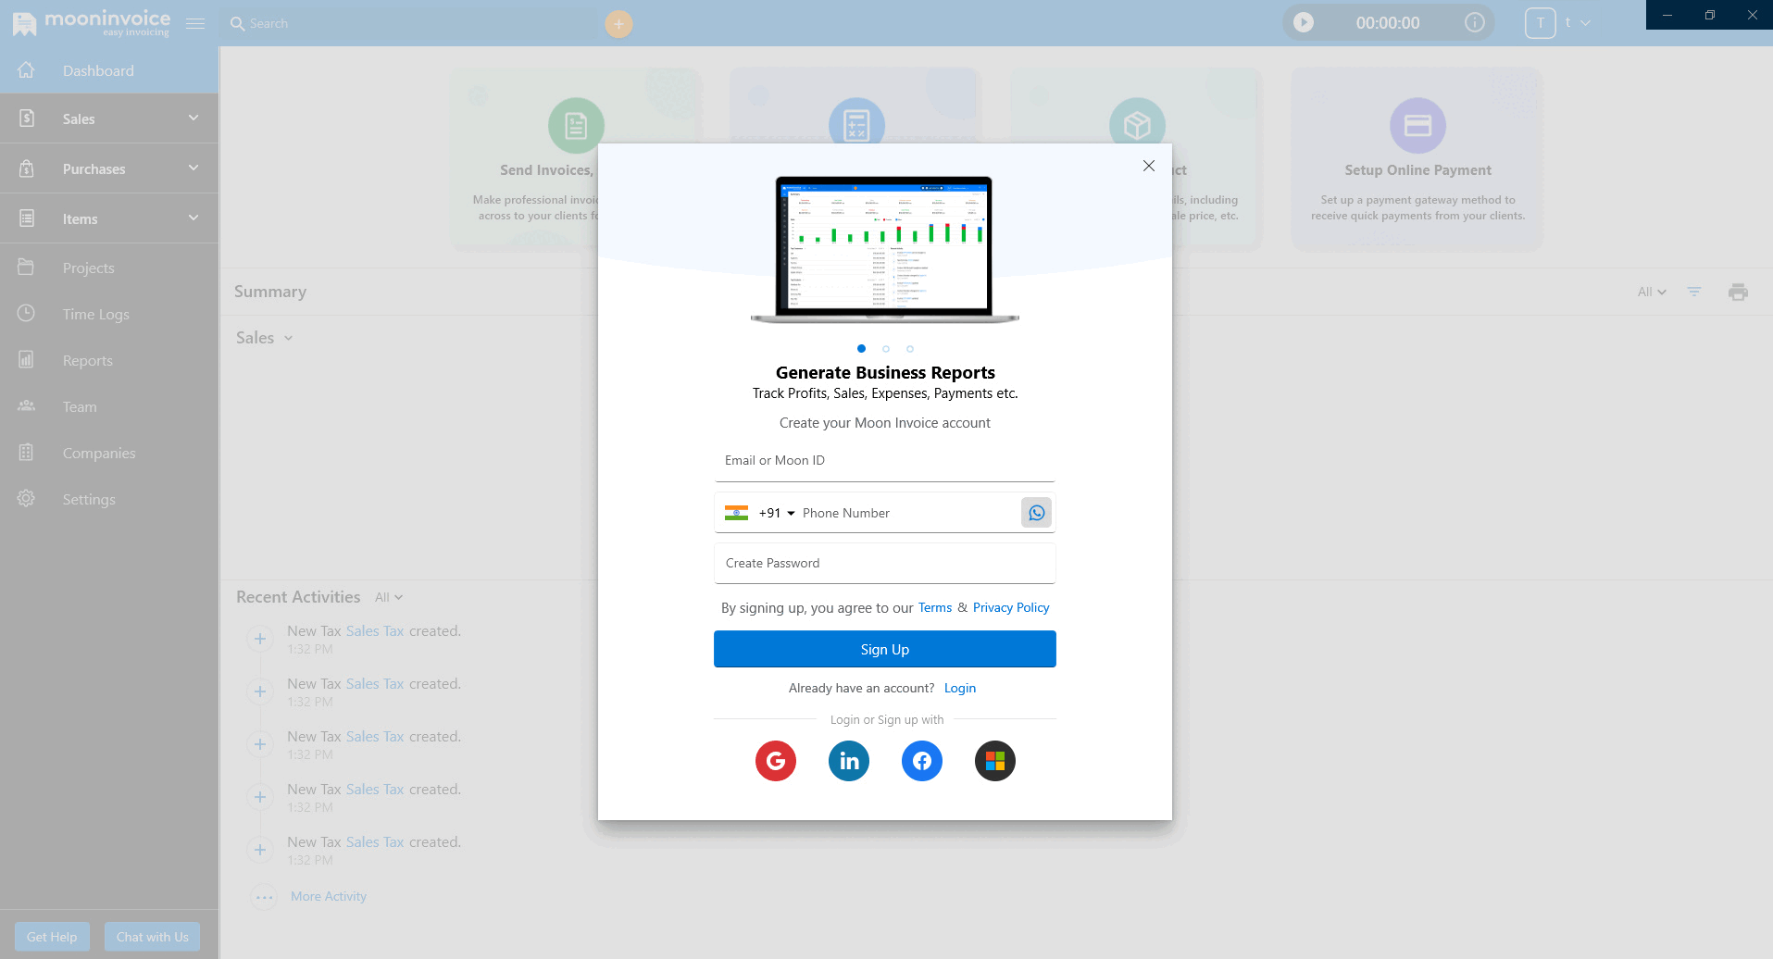The width and height of the screenshot is (1773, 959).
Task: Click the WhatsApp icon in phone field
Action: point(1036,513)
